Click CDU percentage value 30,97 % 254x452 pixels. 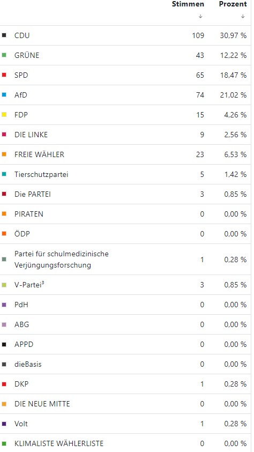click(x=233, y=35)
